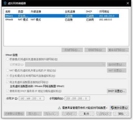
Task: Click the warning triangle icon
Action: (x=59, y=108)
